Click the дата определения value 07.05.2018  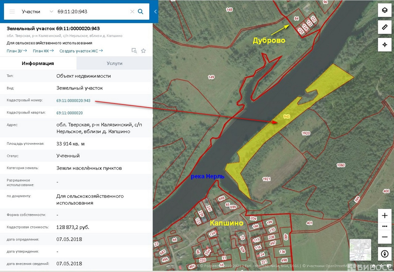69,239
